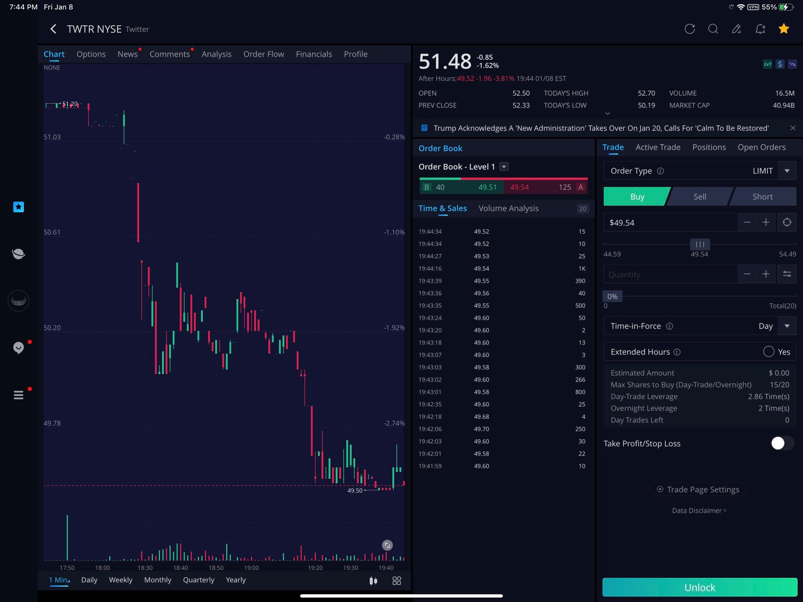Switch to the Options tab
The width and height of the screenshot is (803, 602).
pos(91,54)
